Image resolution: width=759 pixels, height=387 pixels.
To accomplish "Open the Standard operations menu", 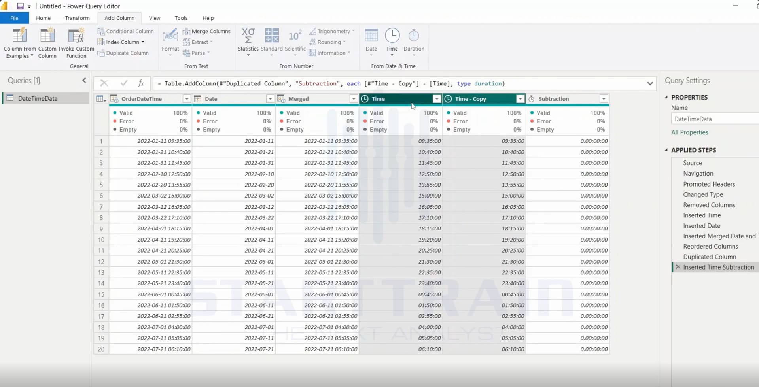I will tap(272, 42).
